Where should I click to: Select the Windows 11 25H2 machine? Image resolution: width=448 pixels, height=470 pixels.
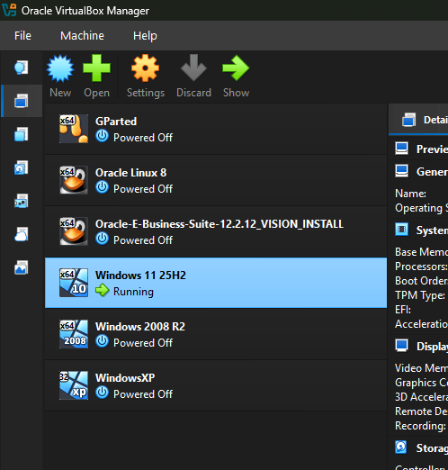(x=216, y=283)
